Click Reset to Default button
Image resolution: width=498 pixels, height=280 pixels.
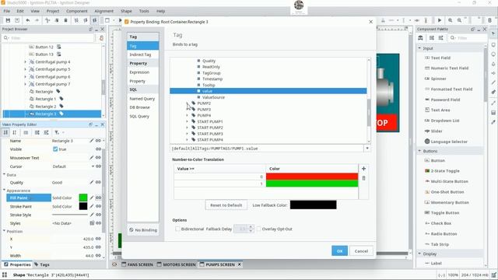(226, 205)
